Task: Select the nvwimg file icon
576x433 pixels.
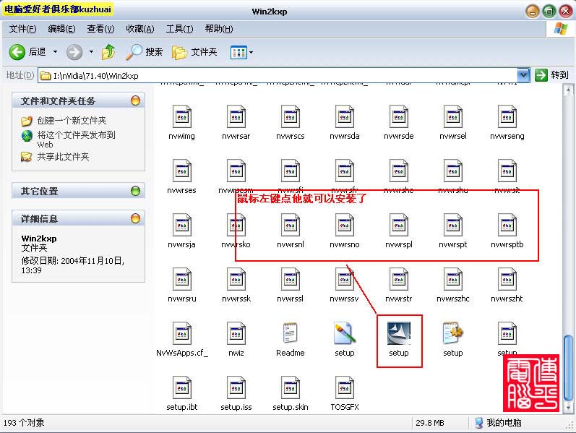Action: point(182,116)
